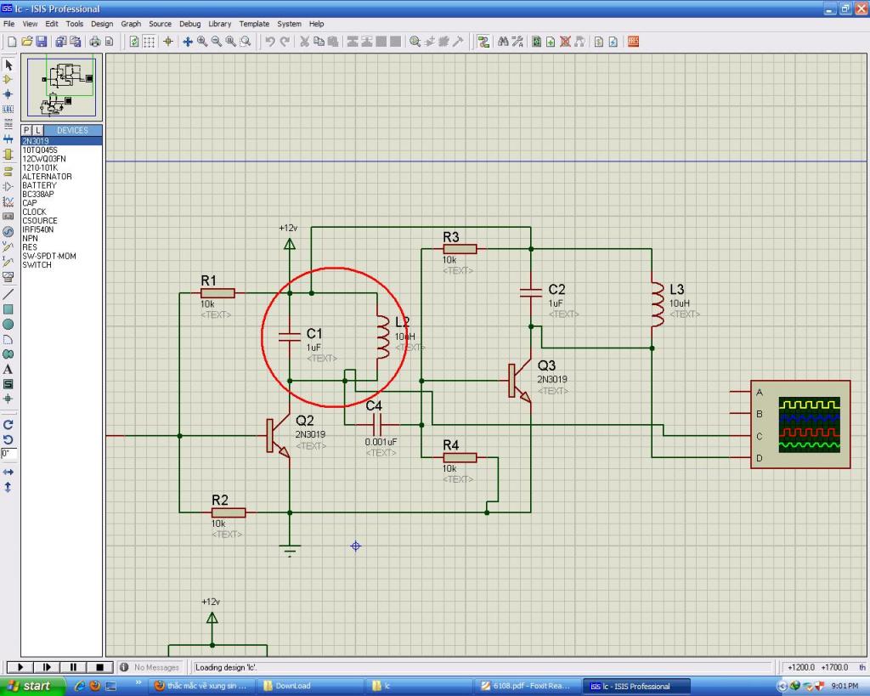Image resolution: width=870 pixels, height=696 pixels.
Task: Click the rotation angle input field
Action: pyautogui.click(x=7, y=454)
